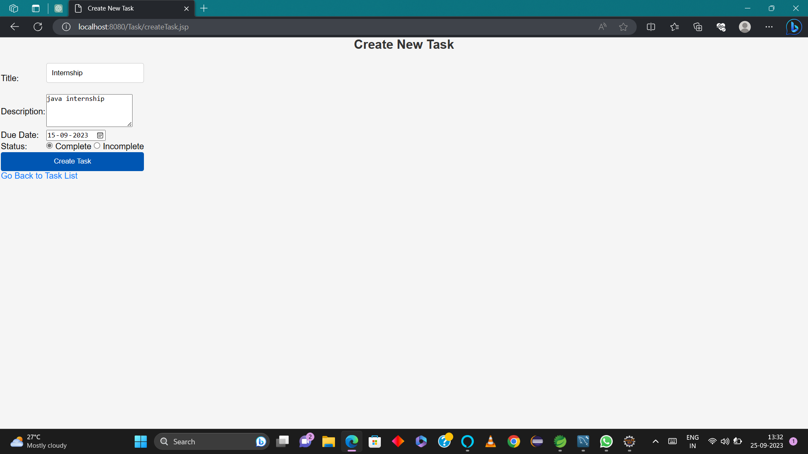
Task: Open Bing Chat in the browser toolbar
Action: [x=794, y=26]
